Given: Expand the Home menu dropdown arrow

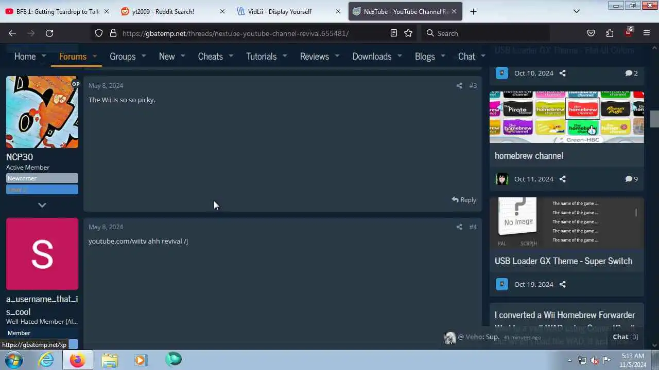Looking at the screenshot, I should pos(44,56).
